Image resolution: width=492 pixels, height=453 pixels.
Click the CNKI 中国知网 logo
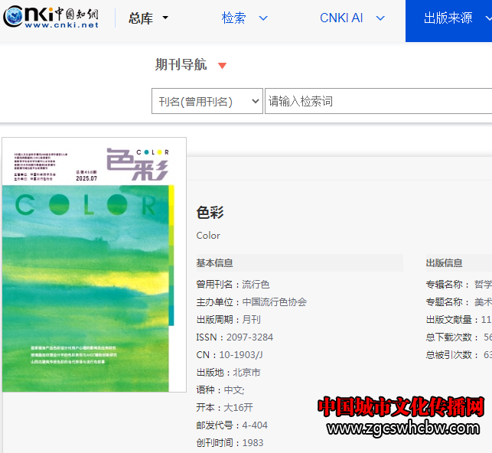pos(51,18)
